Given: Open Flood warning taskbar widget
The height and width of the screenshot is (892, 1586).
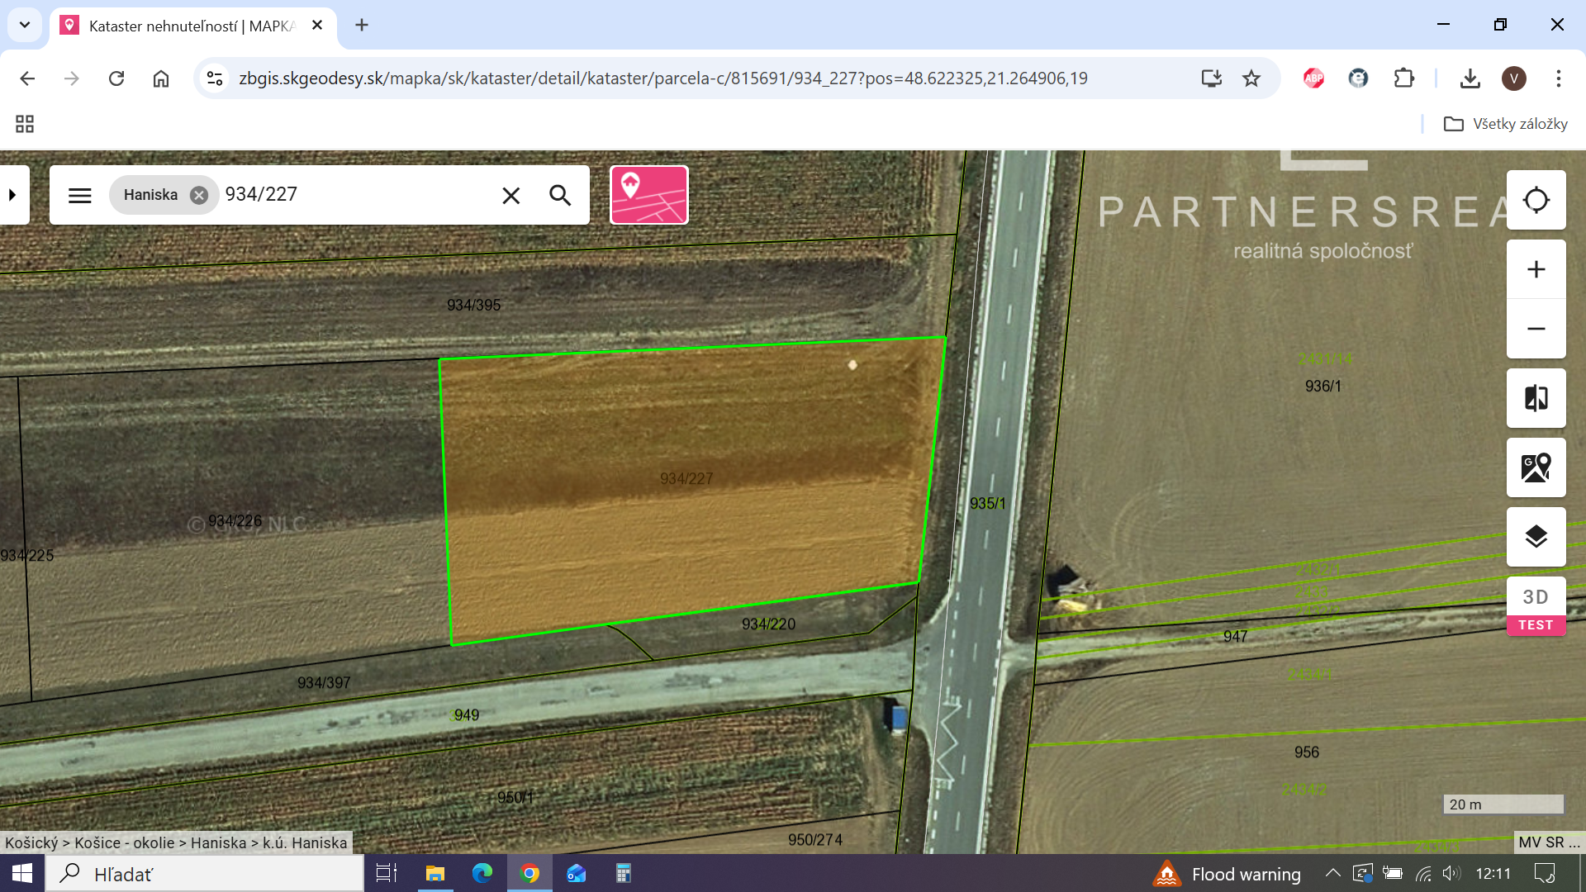Looking at the screenshot, I should pos(1227,874).
